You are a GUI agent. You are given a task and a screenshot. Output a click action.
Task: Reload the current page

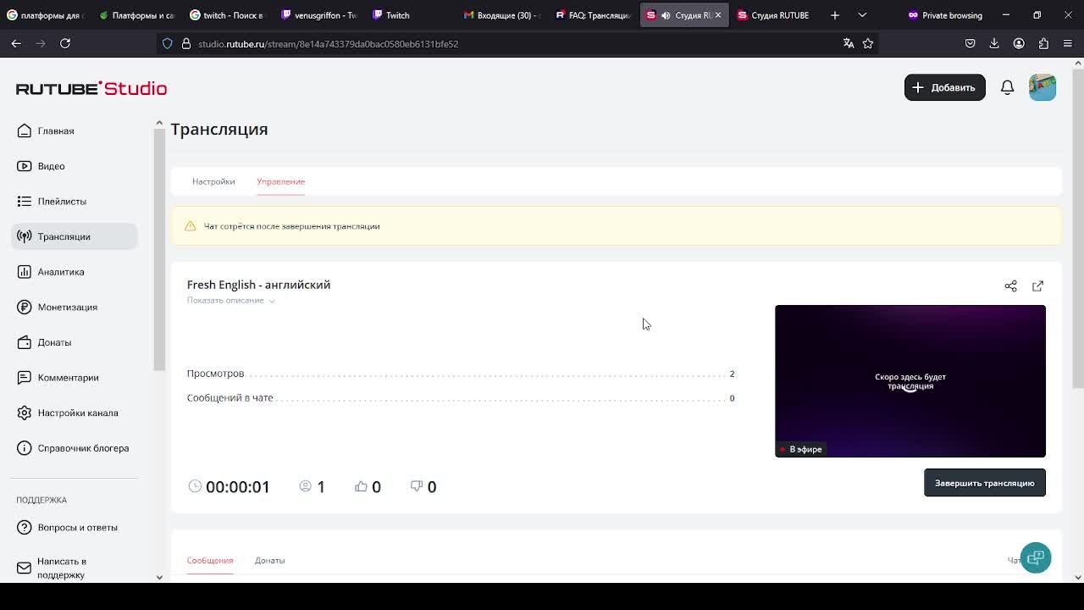click(65, 43)
